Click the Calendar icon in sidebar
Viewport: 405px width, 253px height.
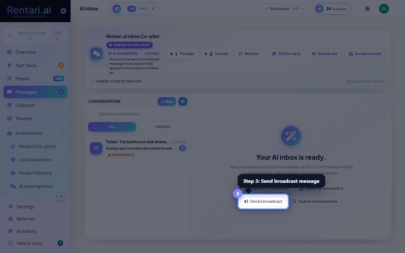(x=9, y=105)
